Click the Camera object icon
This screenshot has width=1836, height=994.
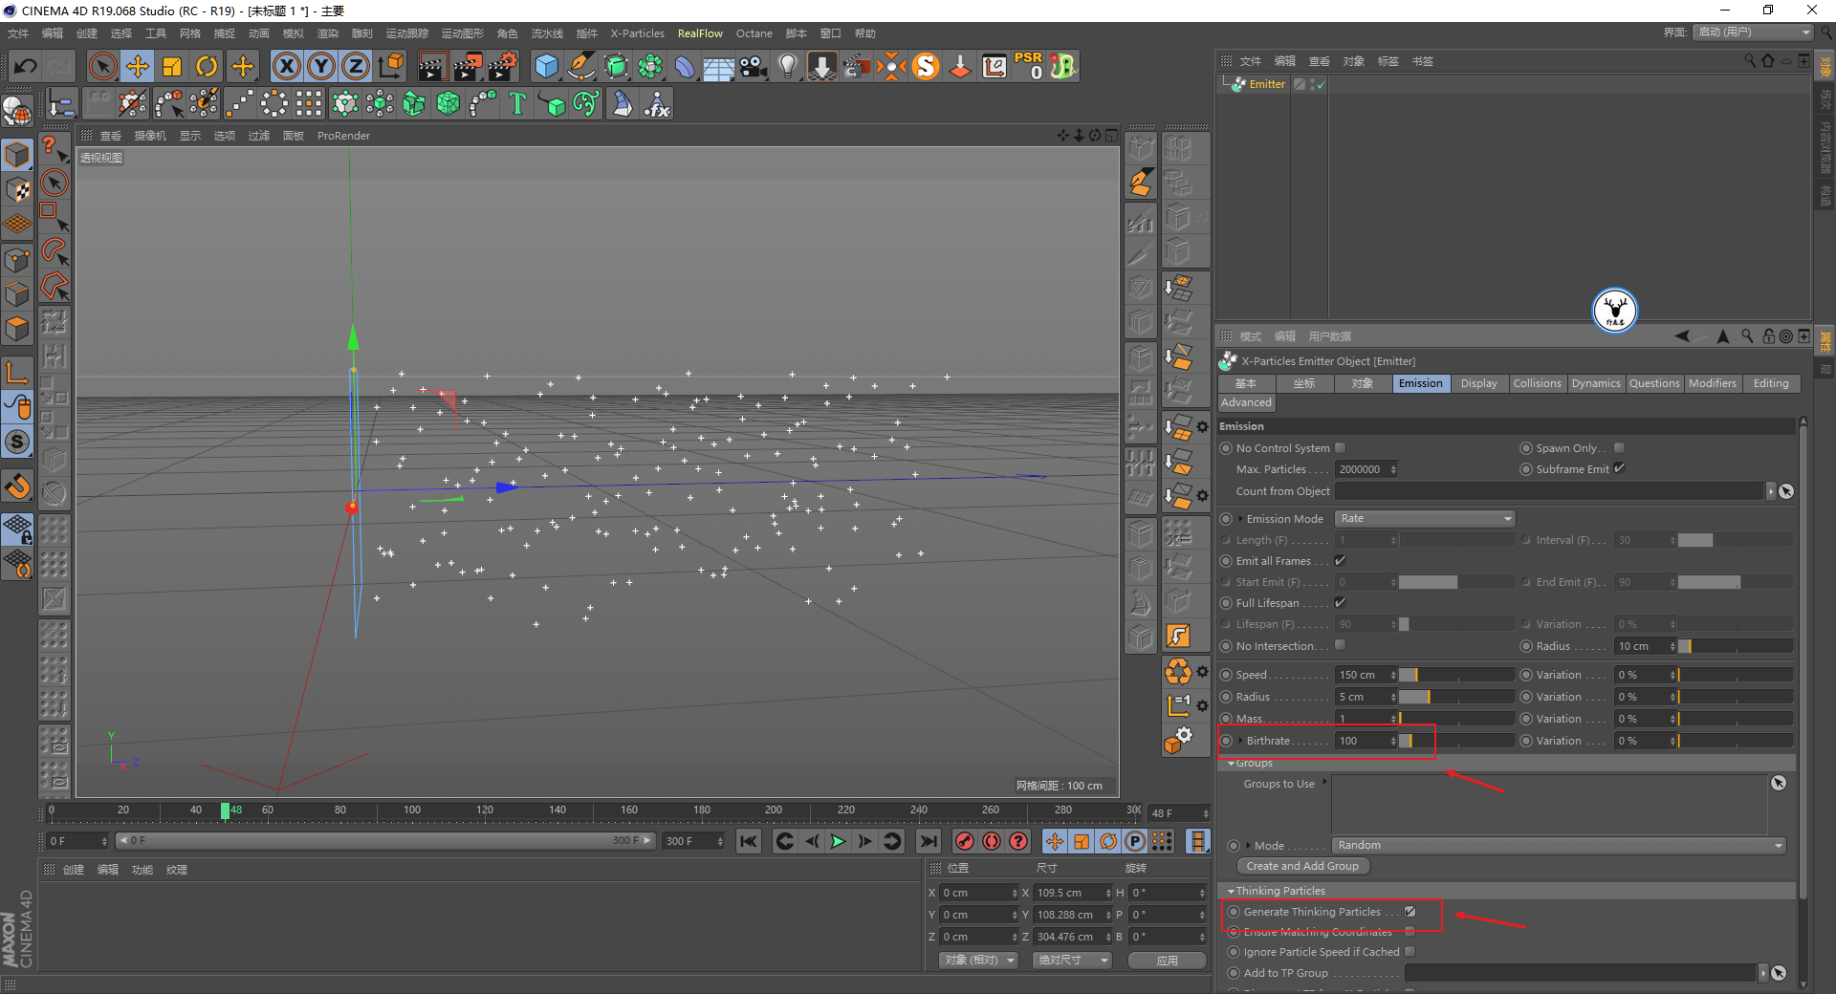tap(754, 66)
